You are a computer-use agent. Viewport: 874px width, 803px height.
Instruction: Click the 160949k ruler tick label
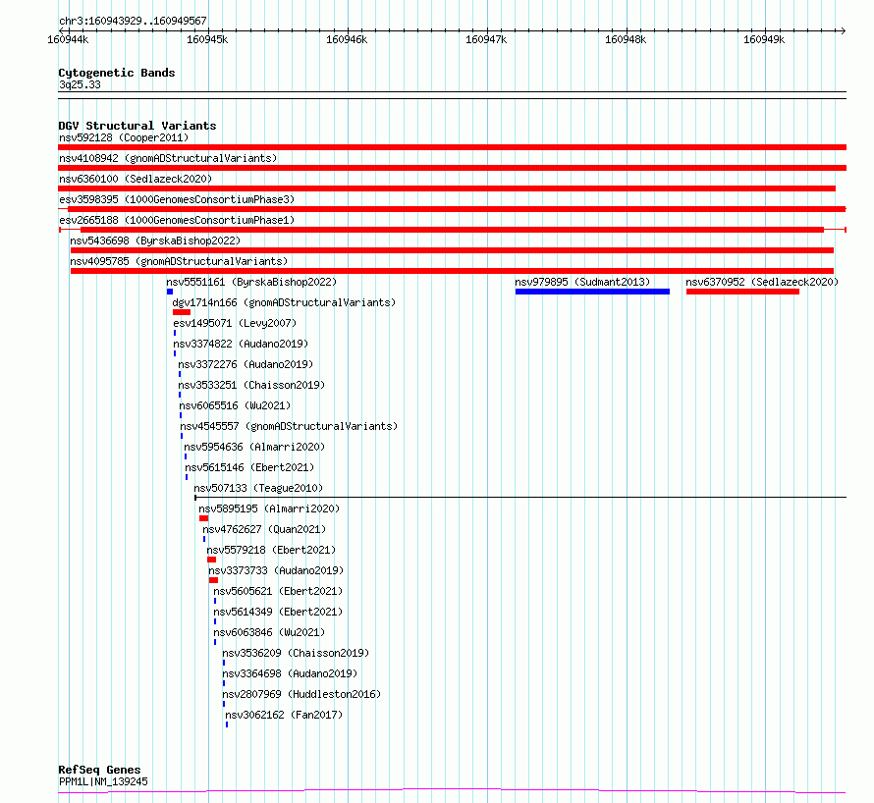pyautogui.click(x=764, y=39)
